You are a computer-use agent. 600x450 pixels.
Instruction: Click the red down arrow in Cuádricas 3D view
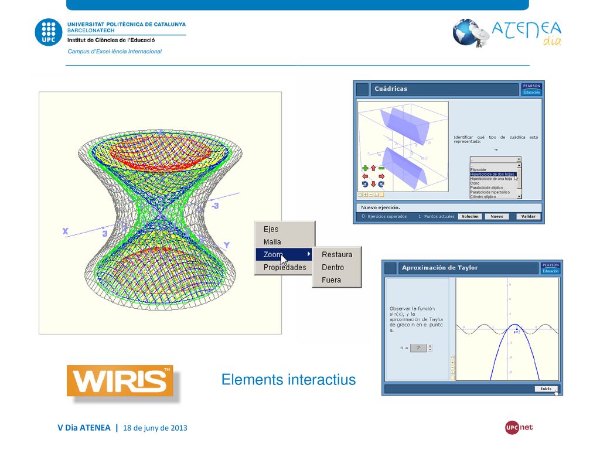tap(373, 184)
